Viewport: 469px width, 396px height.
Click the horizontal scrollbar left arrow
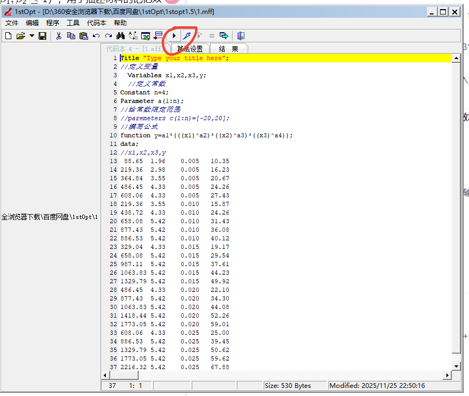[x=105, y=375]
